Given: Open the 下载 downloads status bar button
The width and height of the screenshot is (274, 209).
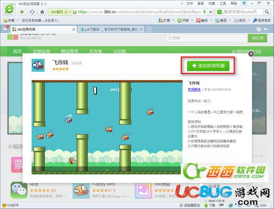Looking at the screenshot, I should coord(210,205).
